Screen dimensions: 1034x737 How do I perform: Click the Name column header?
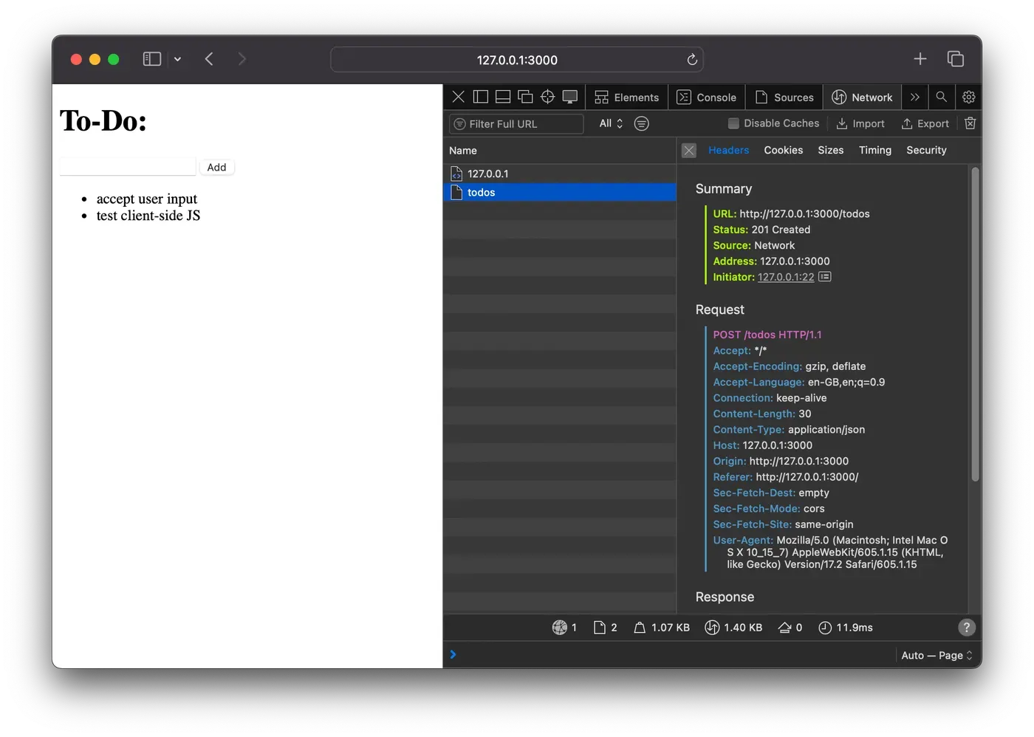coord(560,151)
